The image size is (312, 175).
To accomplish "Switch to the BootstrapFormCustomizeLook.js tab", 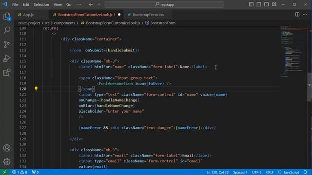I will click(85, 15).
